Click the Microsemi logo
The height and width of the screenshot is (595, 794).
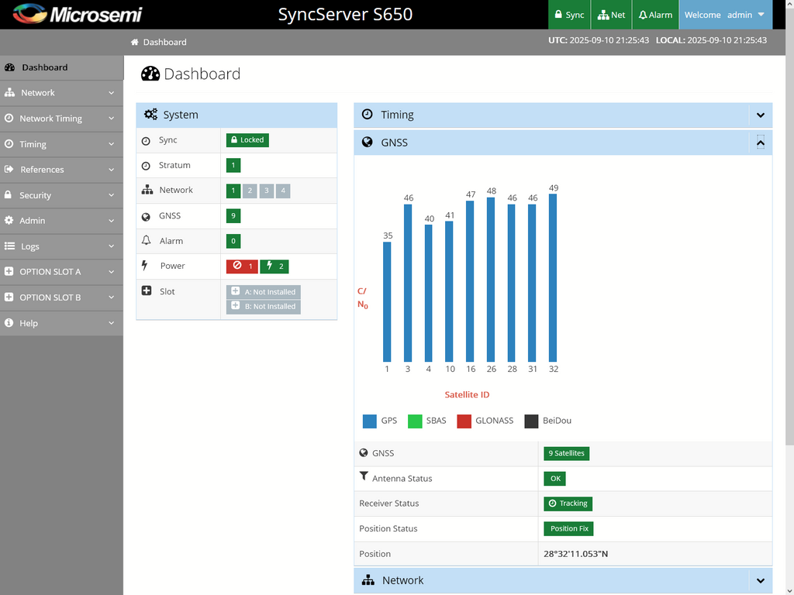pyautogui.click(x=77, y=14)
